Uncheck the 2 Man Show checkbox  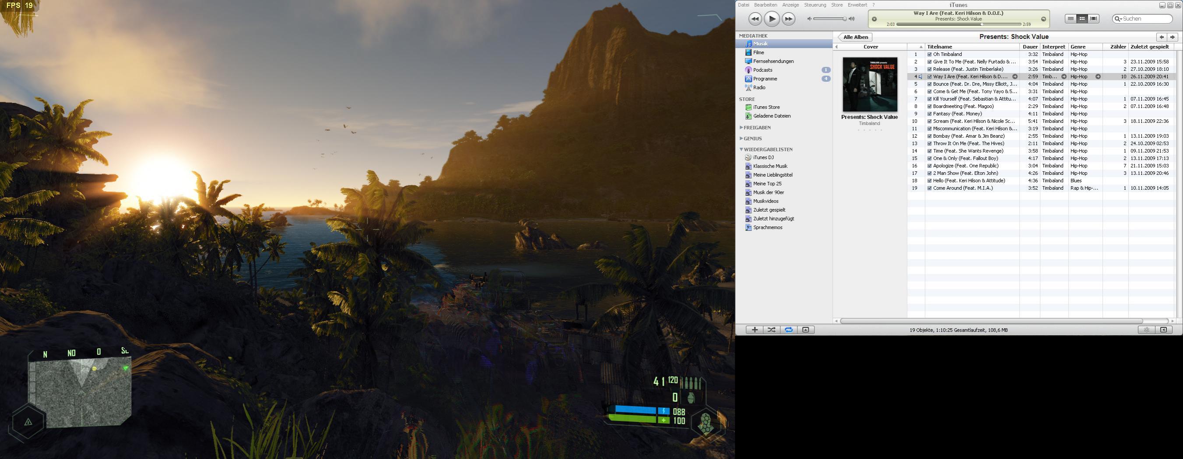coord(930,174)
